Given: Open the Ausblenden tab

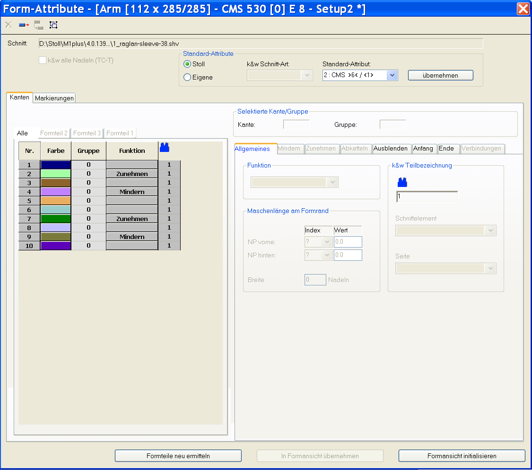Looking at the screenshot, I should pos(390,149).
